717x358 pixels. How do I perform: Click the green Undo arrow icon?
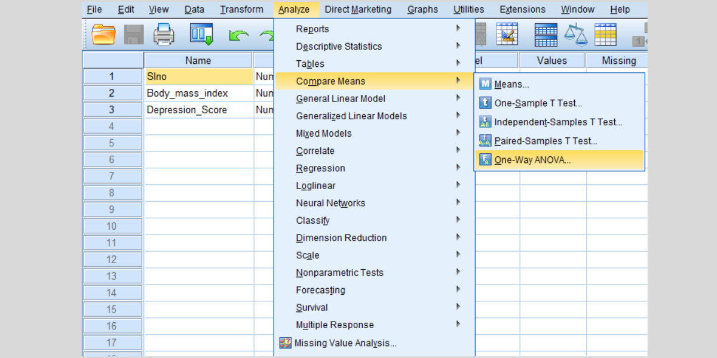[238, 36]
